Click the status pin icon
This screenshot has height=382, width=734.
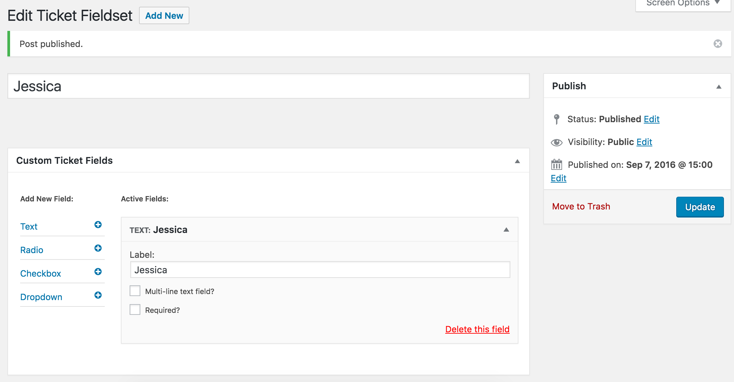(556, 119)
